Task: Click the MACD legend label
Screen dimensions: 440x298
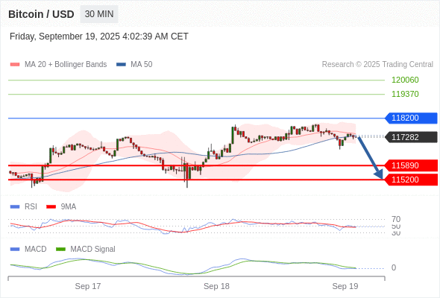Action: click(36, 249)
